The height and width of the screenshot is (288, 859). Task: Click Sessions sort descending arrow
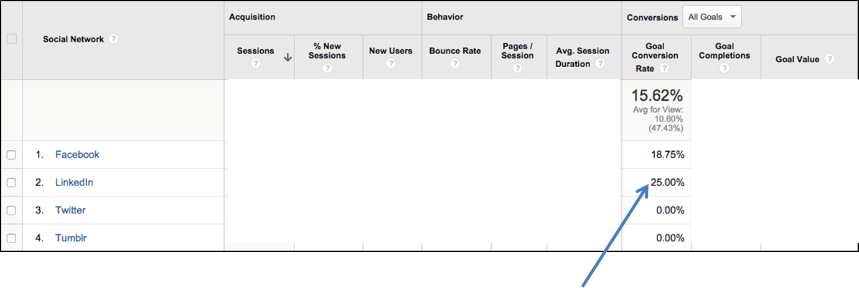(x=288, y=57)
